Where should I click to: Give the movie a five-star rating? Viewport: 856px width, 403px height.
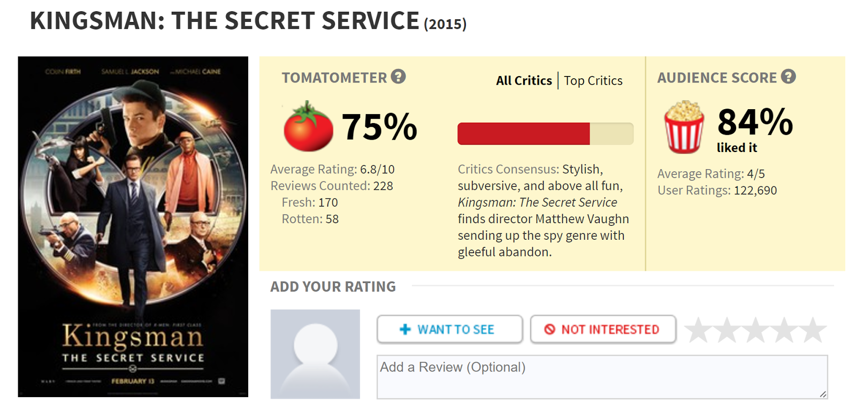(813, 330)
